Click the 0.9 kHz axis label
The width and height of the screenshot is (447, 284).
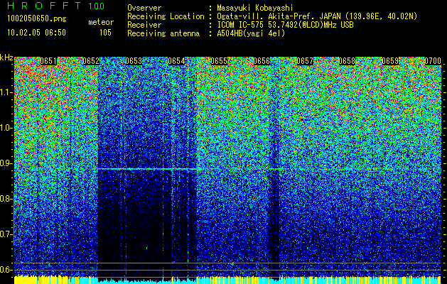(x=6, y=163)
